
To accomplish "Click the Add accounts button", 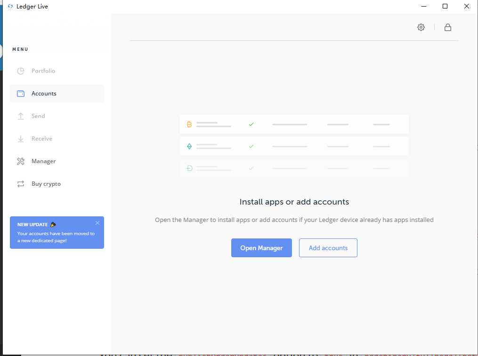I will coord(328,248).
